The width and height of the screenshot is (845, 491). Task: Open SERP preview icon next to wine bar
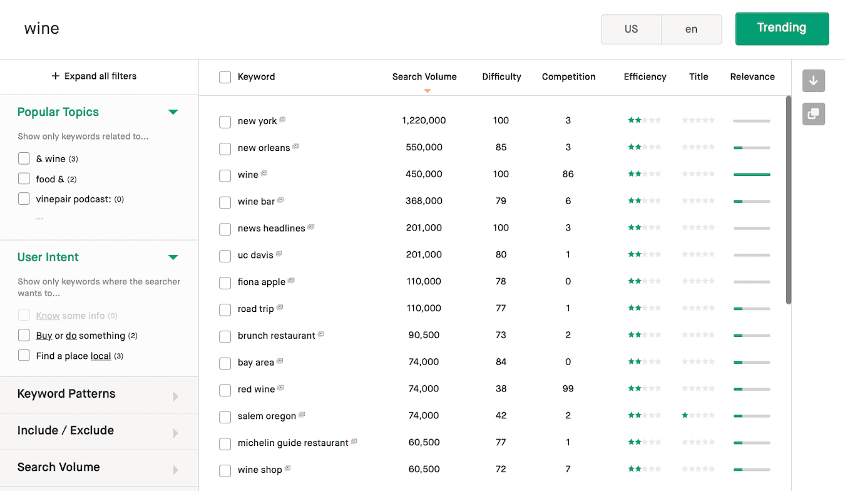[280, 200]
